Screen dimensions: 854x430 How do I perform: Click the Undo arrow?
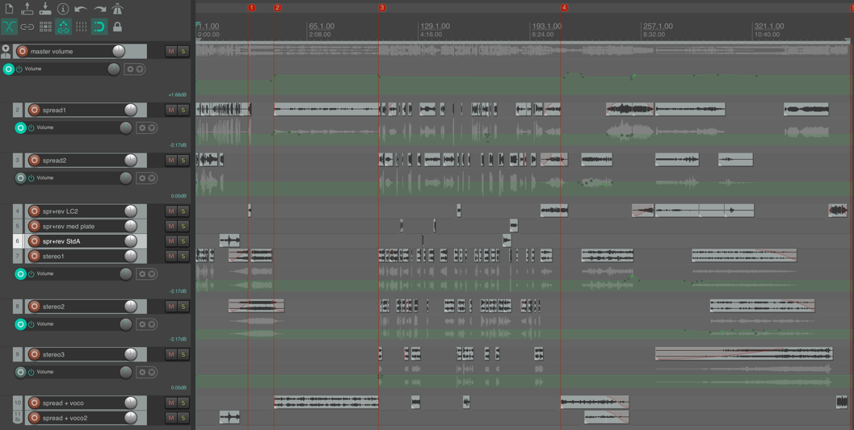(x=81, y=10)
